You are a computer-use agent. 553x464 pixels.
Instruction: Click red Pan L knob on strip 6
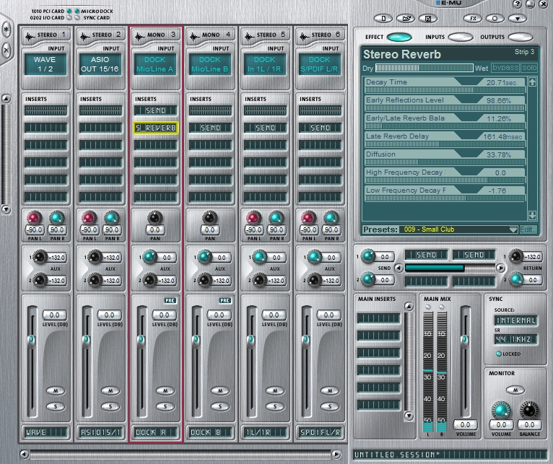pos(308,218)
